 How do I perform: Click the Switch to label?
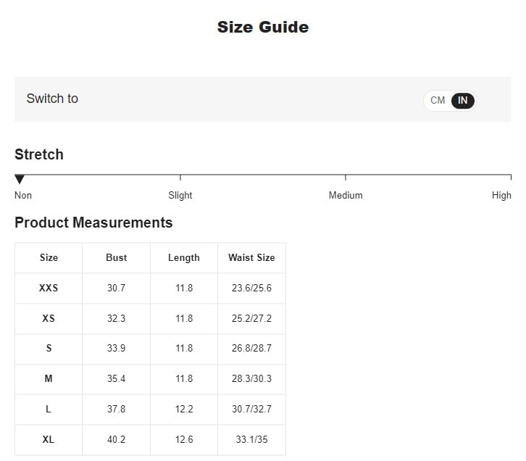(x=52, y=99)
